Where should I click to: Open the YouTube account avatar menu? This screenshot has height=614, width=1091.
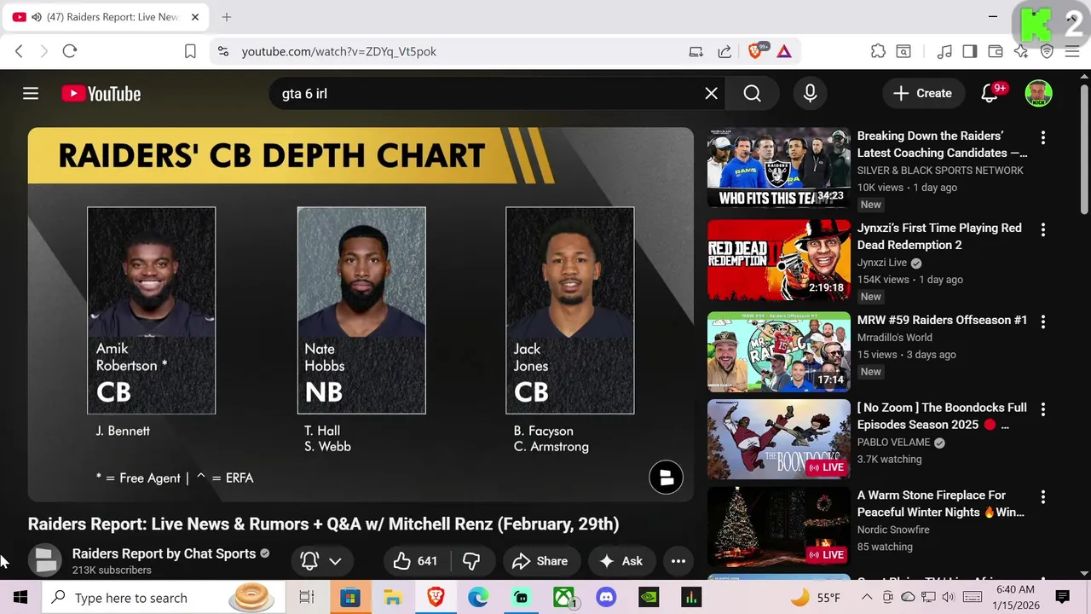click(x=1038, y=94)
